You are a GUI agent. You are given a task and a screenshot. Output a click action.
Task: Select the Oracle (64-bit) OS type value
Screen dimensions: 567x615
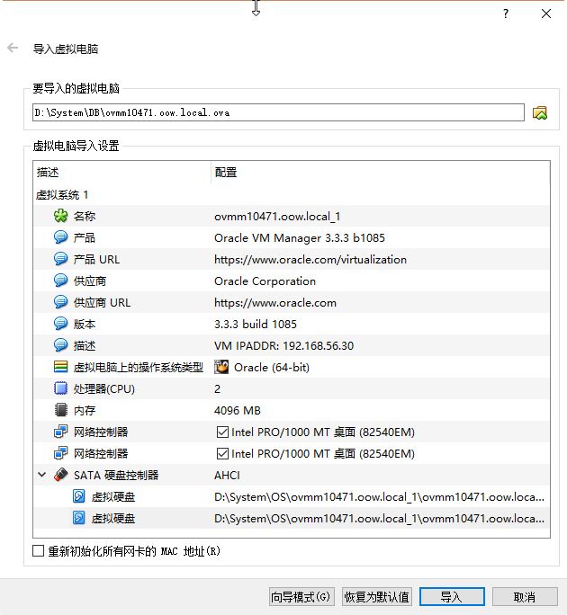272,367
